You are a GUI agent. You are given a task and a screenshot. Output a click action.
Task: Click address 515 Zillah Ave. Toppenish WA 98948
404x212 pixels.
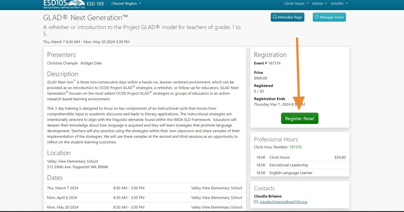[77, 167]
